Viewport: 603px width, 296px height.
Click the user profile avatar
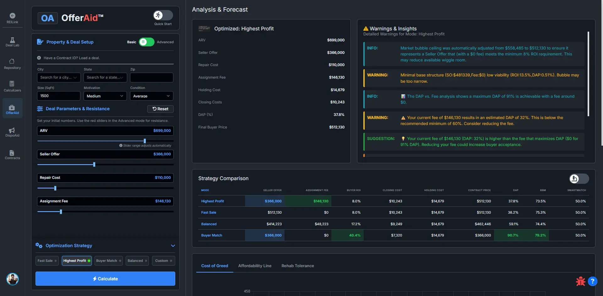(x=13, y=279)
